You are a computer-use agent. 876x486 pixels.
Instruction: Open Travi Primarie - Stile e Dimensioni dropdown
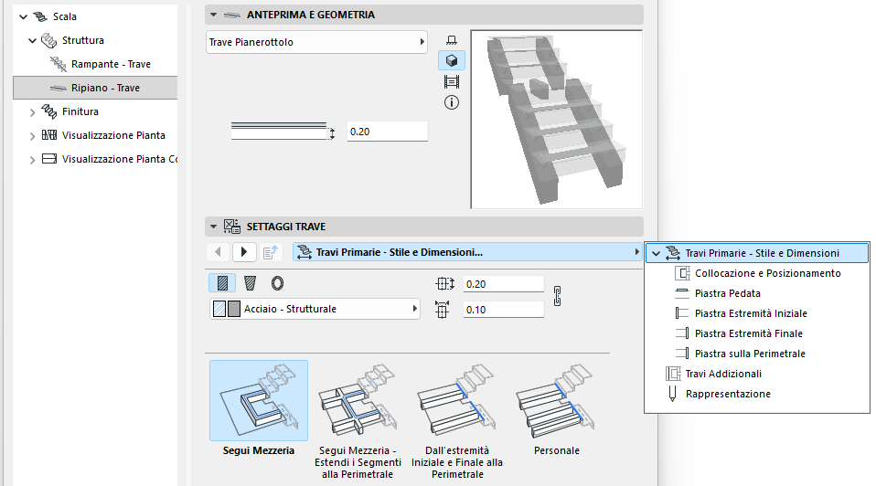click(x=467, y=252)
